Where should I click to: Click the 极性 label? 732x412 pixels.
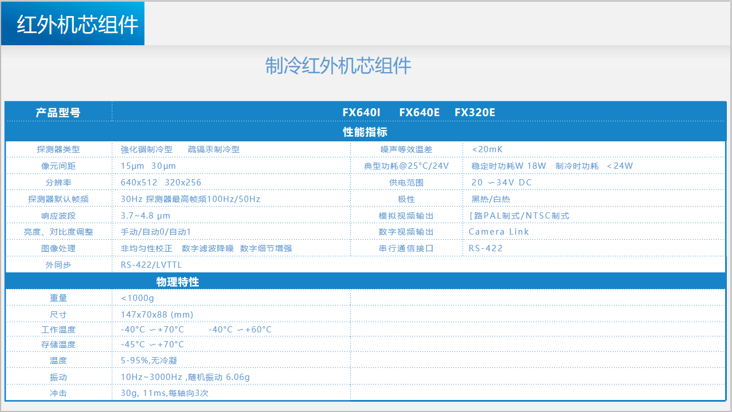(406, 199)
